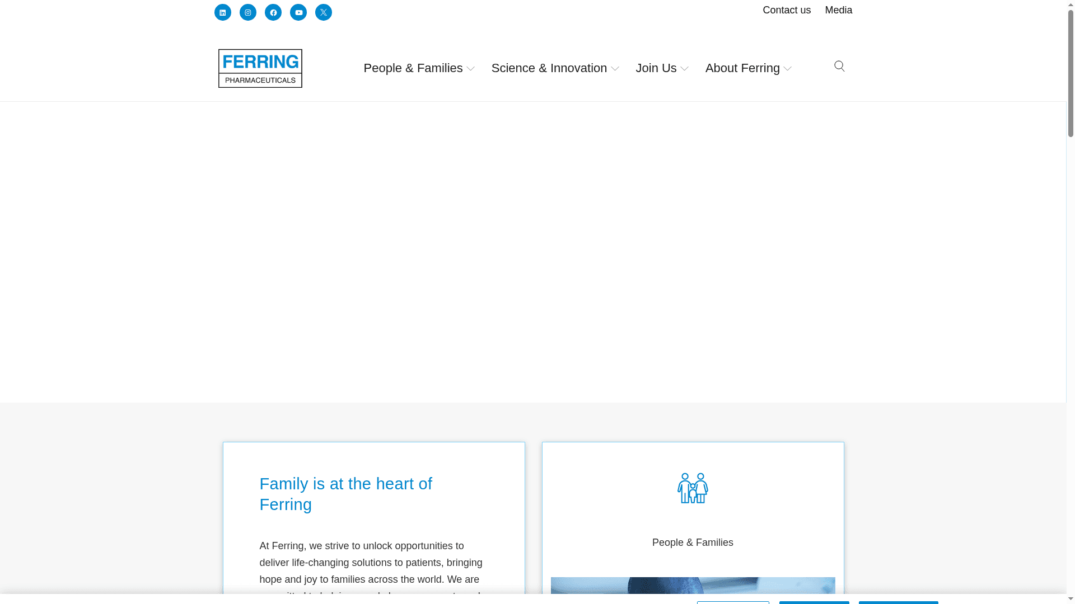
Task: Click the outlined button in the bottom cookie banner
Action: tap(732, 603)
